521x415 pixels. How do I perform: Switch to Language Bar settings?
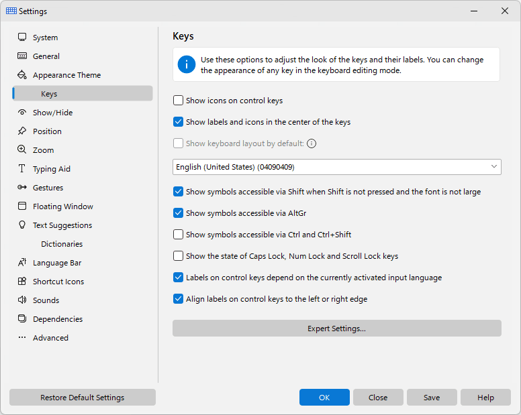[57, 263]
